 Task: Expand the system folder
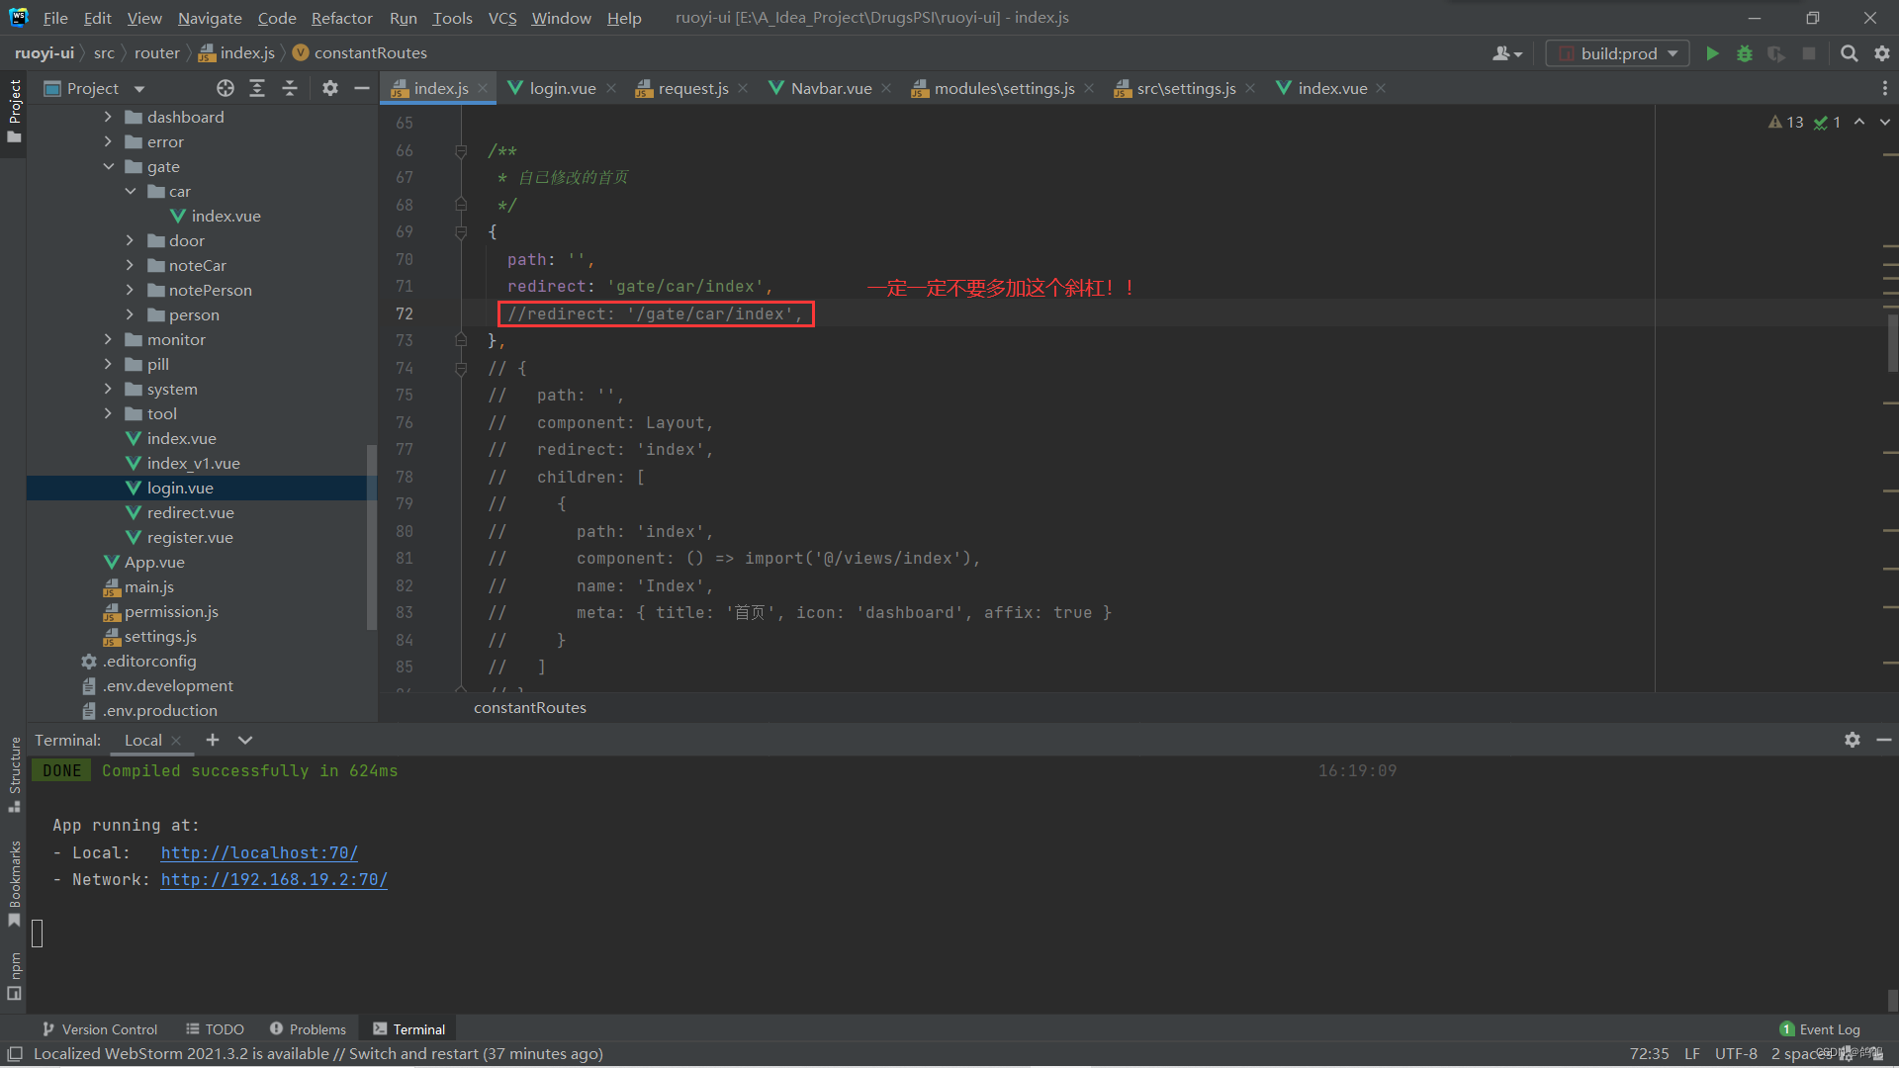[108, 389]
